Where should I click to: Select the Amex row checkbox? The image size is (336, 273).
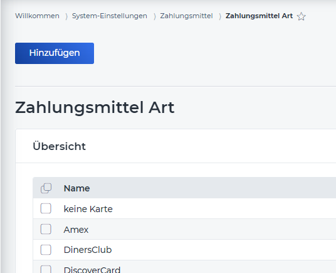coord(46,229)
